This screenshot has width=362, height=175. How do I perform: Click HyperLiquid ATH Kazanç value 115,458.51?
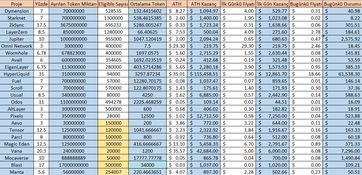tap(204, 74)
